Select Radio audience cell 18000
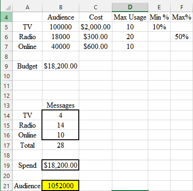193x191 pixels. click(x=61, y=37)
